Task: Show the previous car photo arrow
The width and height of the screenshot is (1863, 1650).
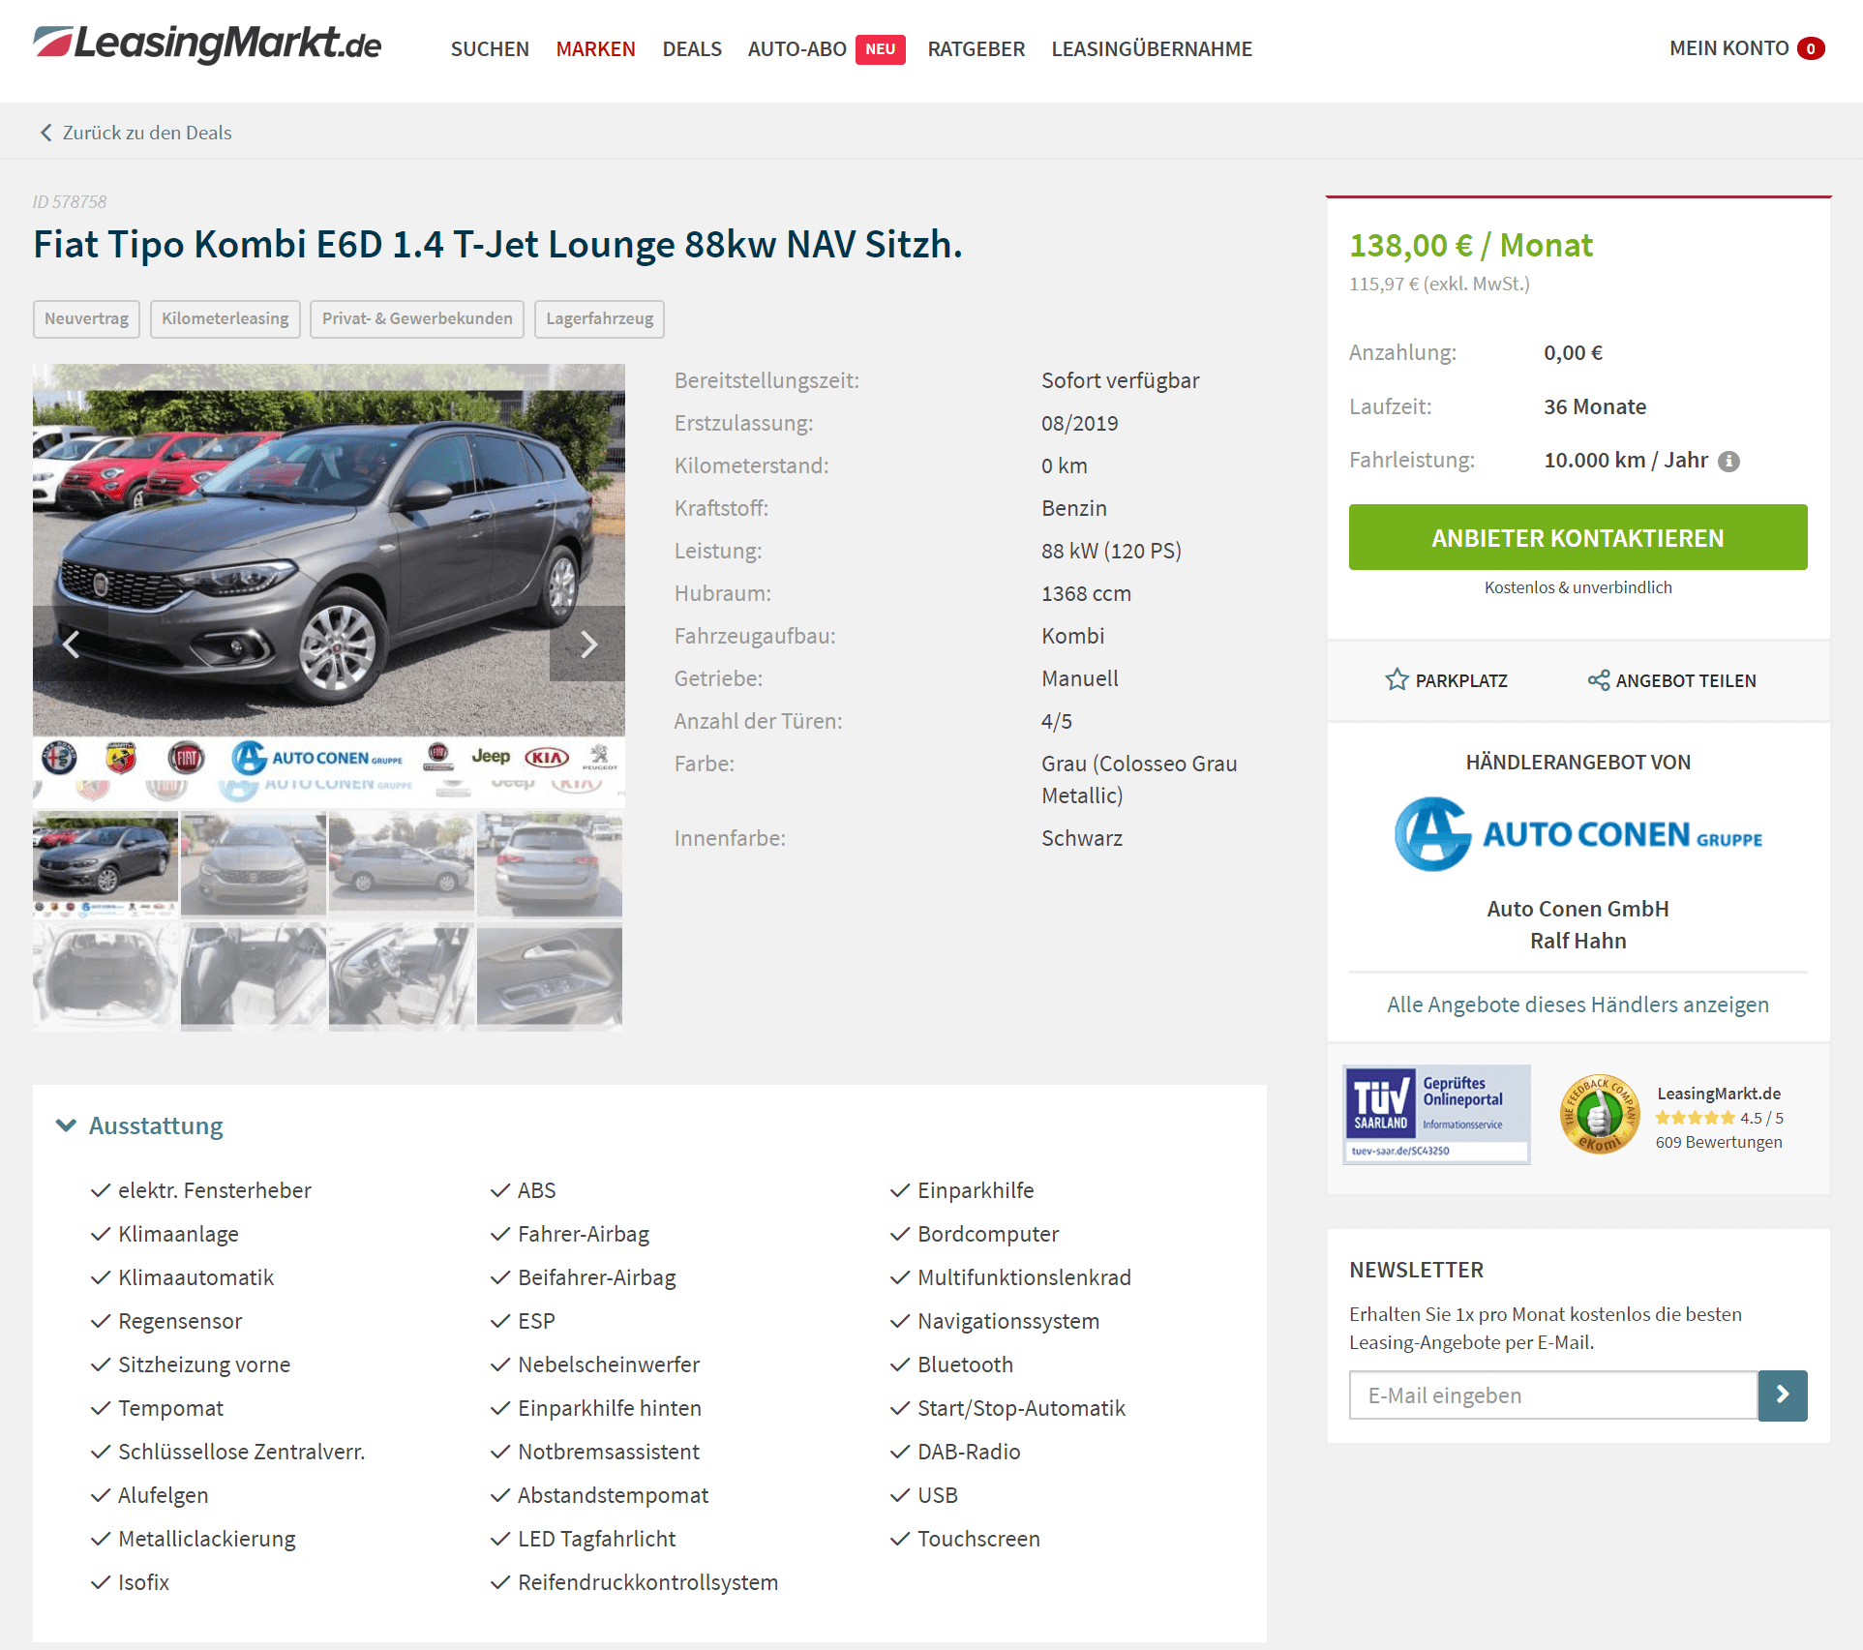Action: tap(71, 644)
